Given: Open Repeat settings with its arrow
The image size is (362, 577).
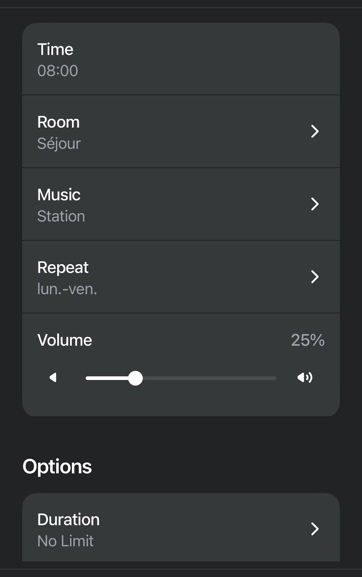Looking at the screenshot, I should pyautogui.click(x=315, y=277).
